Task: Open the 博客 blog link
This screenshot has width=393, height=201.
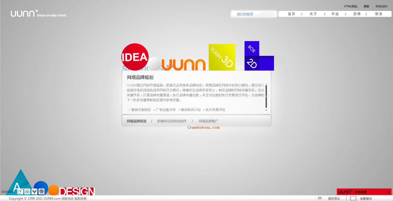Action: pos(366,6)
